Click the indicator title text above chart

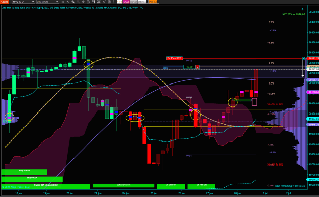(x=73, y=8)
